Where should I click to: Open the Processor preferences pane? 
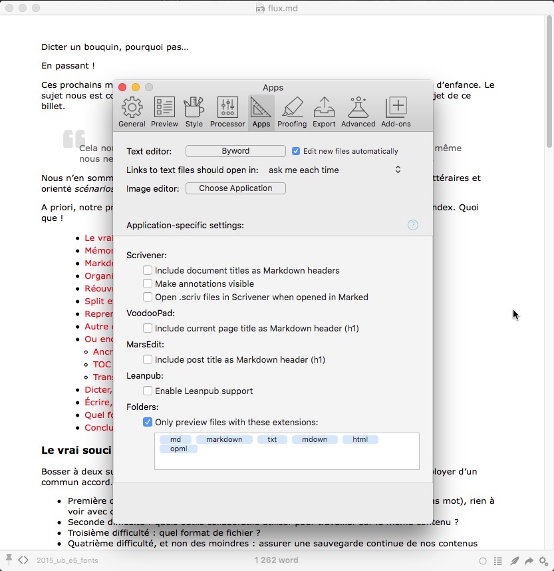pos(227,112)
